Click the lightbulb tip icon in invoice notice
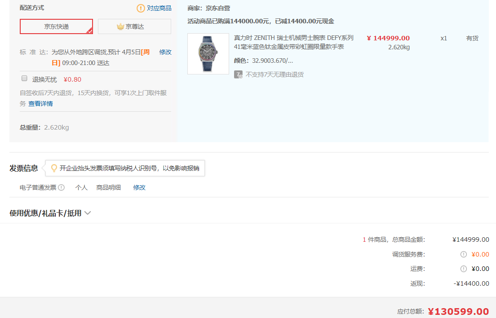 pyautogui.click(x=54, y=168)
